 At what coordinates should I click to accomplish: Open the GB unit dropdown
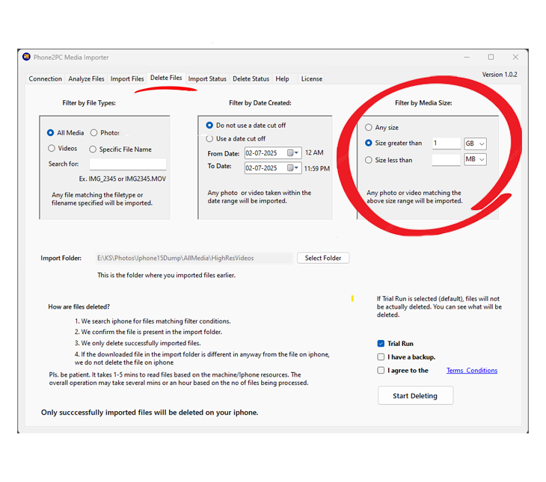[x=475, y=143]
